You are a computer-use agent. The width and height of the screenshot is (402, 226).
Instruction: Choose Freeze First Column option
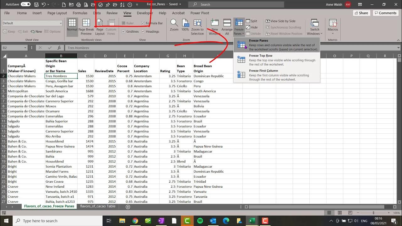click(277, 75)
